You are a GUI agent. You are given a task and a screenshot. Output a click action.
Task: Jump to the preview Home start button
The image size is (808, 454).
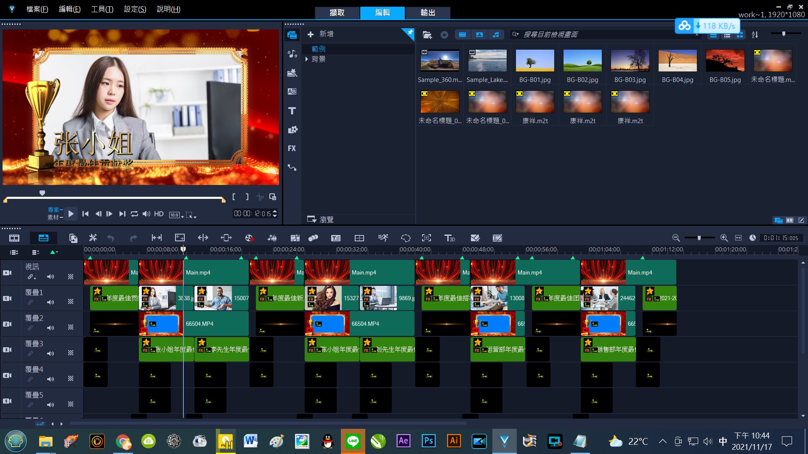[x=85, y=214]
